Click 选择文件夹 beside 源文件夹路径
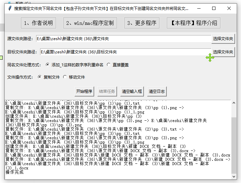Viewport: 241px width, 183px height. point(223,39)
